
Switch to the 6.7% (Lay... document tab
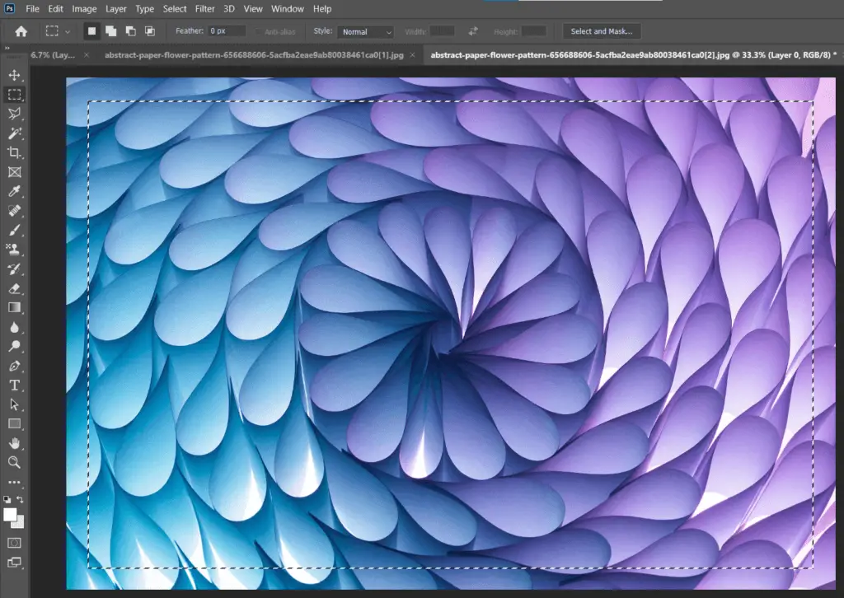(x=53, y=55)
